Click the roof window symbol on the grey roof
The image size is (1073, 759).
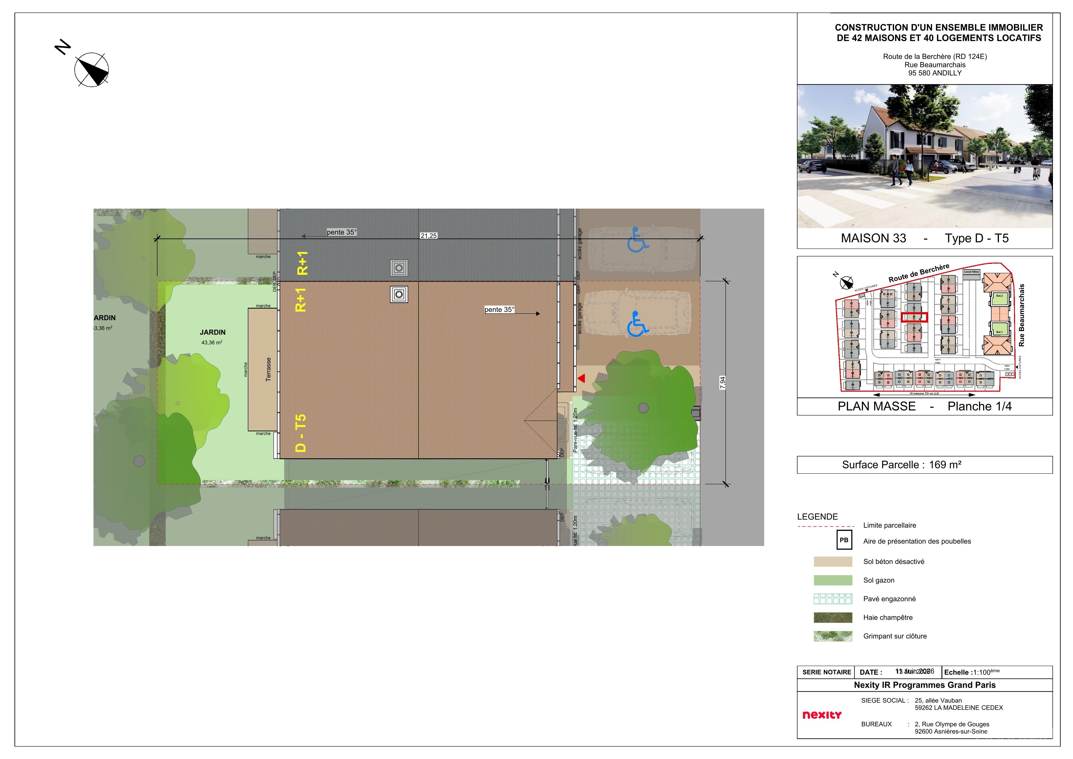[399, 268]
